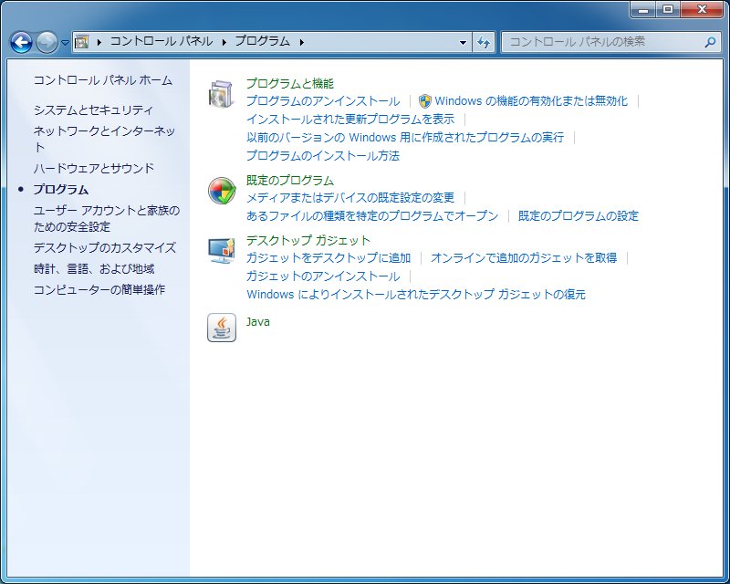Open the Java coffee cup icon
The height and width of the screenshot is (584, 730).
point(222,328)
